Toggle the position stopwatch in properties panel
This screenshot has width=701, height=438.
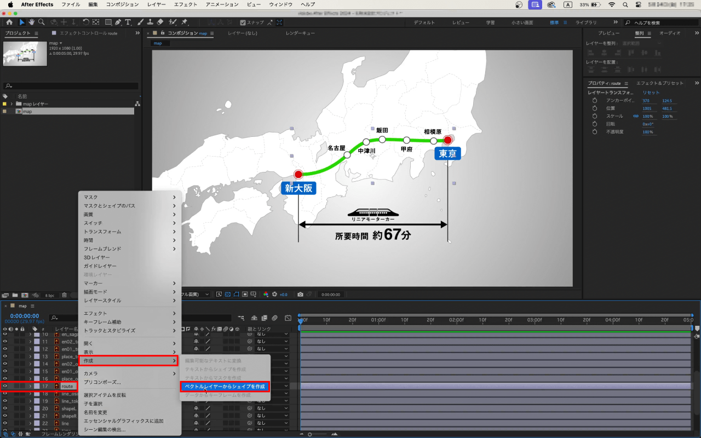click(x=594, y=108)
